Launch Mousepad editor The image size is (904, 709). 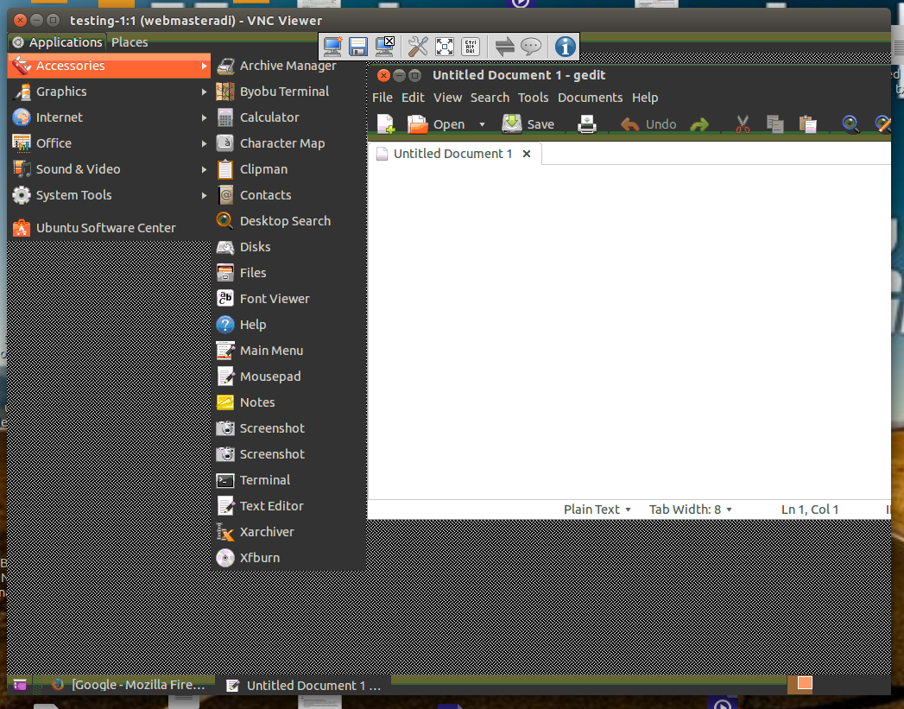point(289,377)
